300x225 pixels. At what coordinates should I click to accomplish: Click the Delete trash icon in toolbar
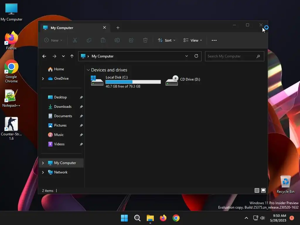[145, 40]
